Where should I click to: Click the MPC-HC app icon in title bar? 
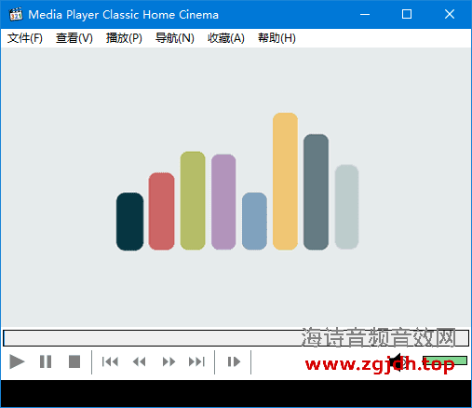(x=16, y=14)
